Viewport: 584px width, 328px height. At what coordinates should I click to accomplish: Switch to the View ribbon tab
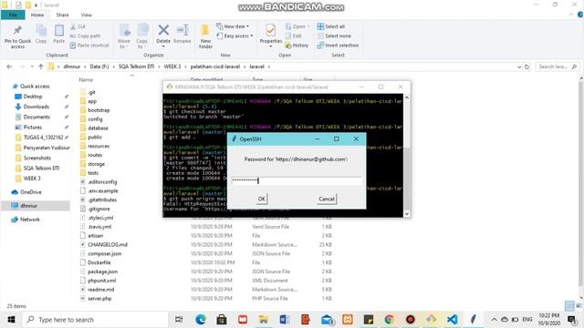86,15
